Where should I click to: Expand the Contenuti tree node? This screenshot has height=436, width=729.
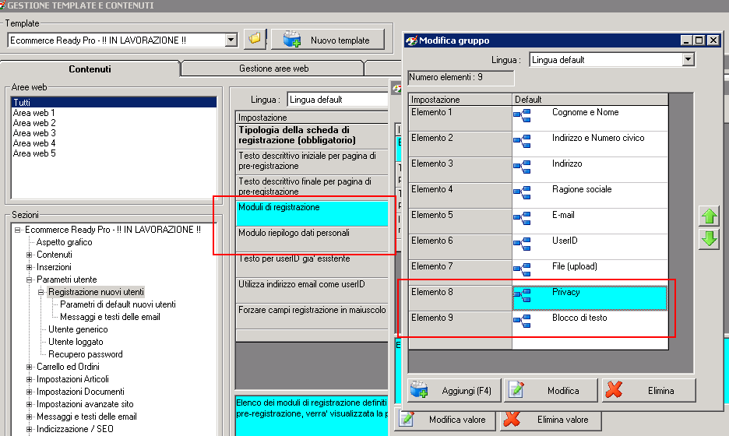(30, 255)
